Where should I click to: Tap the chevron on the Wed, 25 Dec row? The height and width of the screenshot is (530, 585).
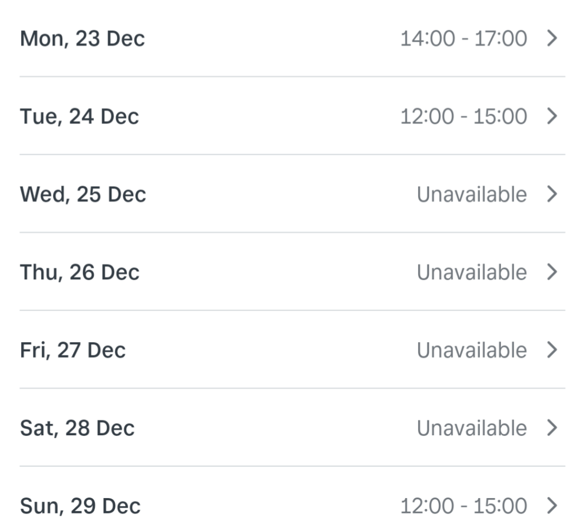click(551, 194)
